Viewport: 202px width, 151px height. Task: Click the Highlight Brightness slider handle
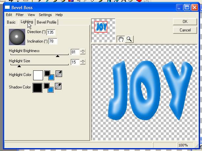pos(57,56)
